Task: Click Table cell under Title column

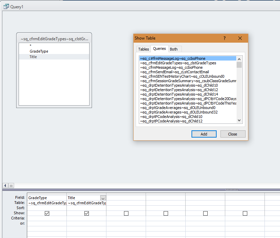Action: point(86,203)
